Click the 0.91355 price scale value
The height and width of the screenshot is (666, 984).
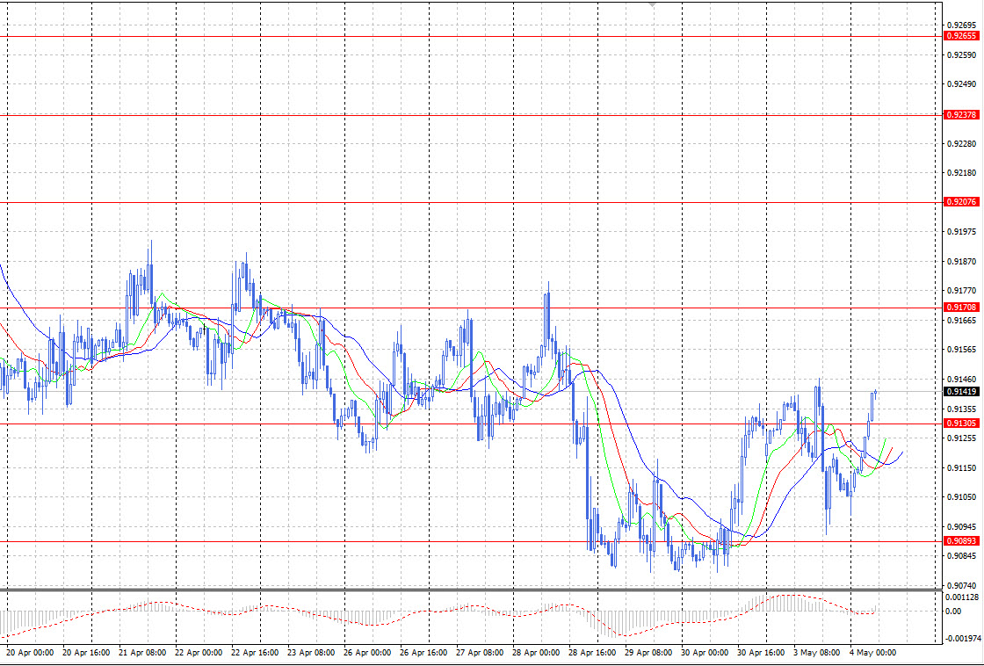961,409
